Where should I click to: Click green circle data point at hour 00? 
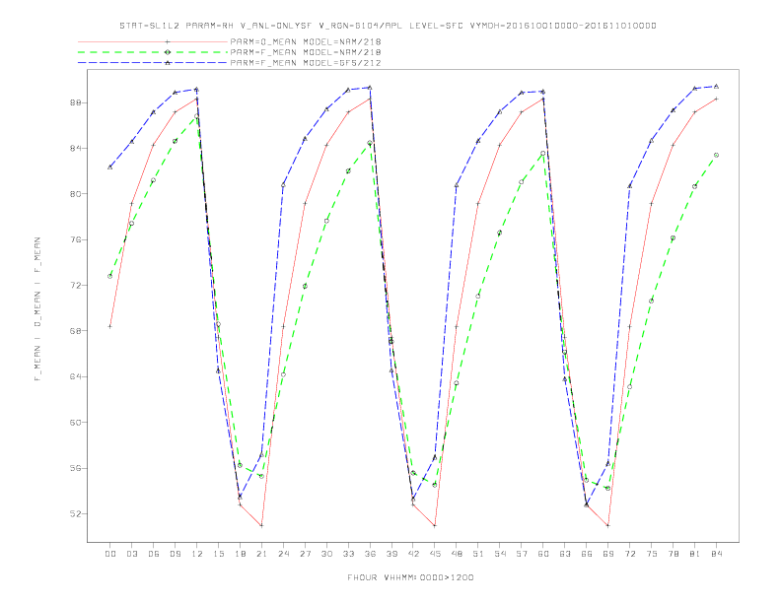[110, 276]
